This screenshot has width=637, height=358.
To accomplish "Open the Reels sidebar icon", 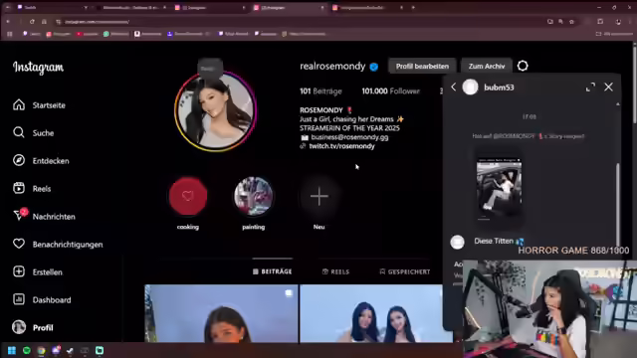I will click(19, 188).
